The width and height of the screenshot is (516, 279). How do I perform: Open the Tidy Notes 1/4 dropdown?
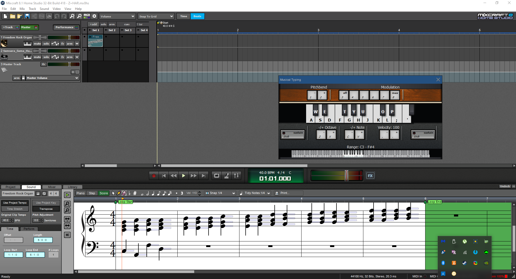255,193
